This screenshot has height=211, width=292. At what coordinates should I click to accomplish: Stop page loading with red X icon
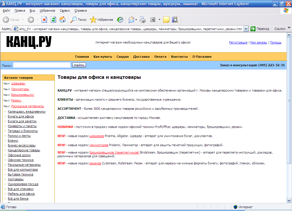click(x=44, y=20)
